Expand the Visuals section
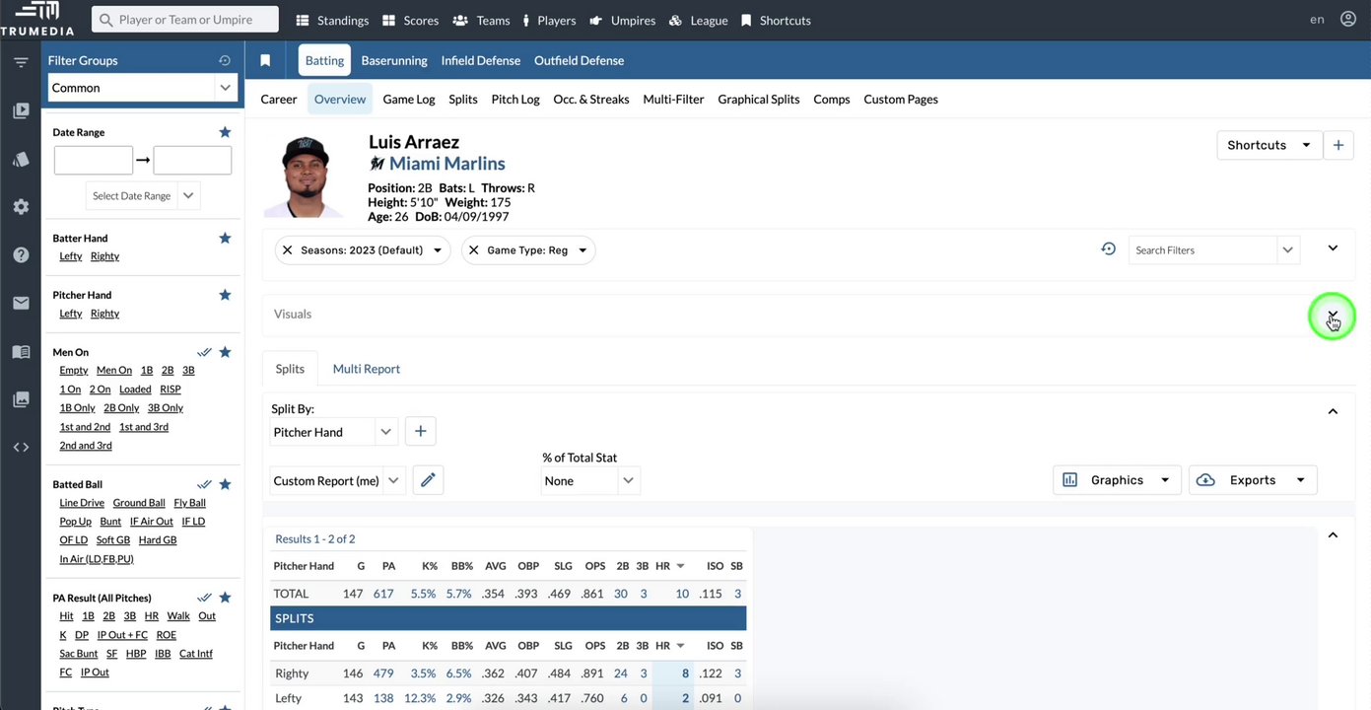This screenshot has height=710, width=1371. click(x=1333, y=315)
